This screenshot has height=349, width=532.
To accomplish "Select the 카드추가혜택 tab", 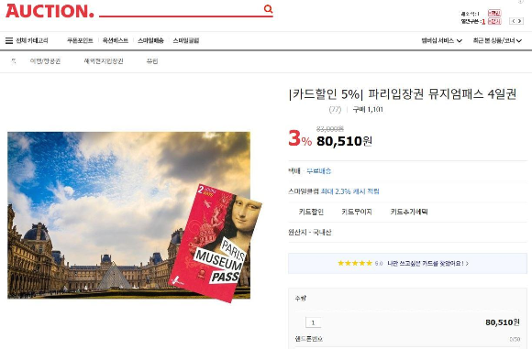I will pyautogui.click(x=409, y=212).
